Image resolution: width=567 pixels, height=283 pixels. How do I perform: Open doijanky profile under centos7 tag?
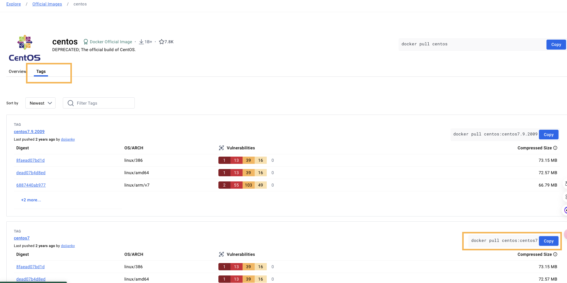(x=68, y=246)
